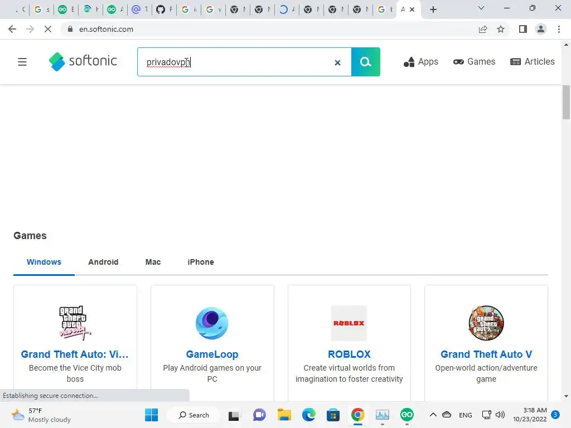Open Microsoft Store from taskbar

click(333, 415)
